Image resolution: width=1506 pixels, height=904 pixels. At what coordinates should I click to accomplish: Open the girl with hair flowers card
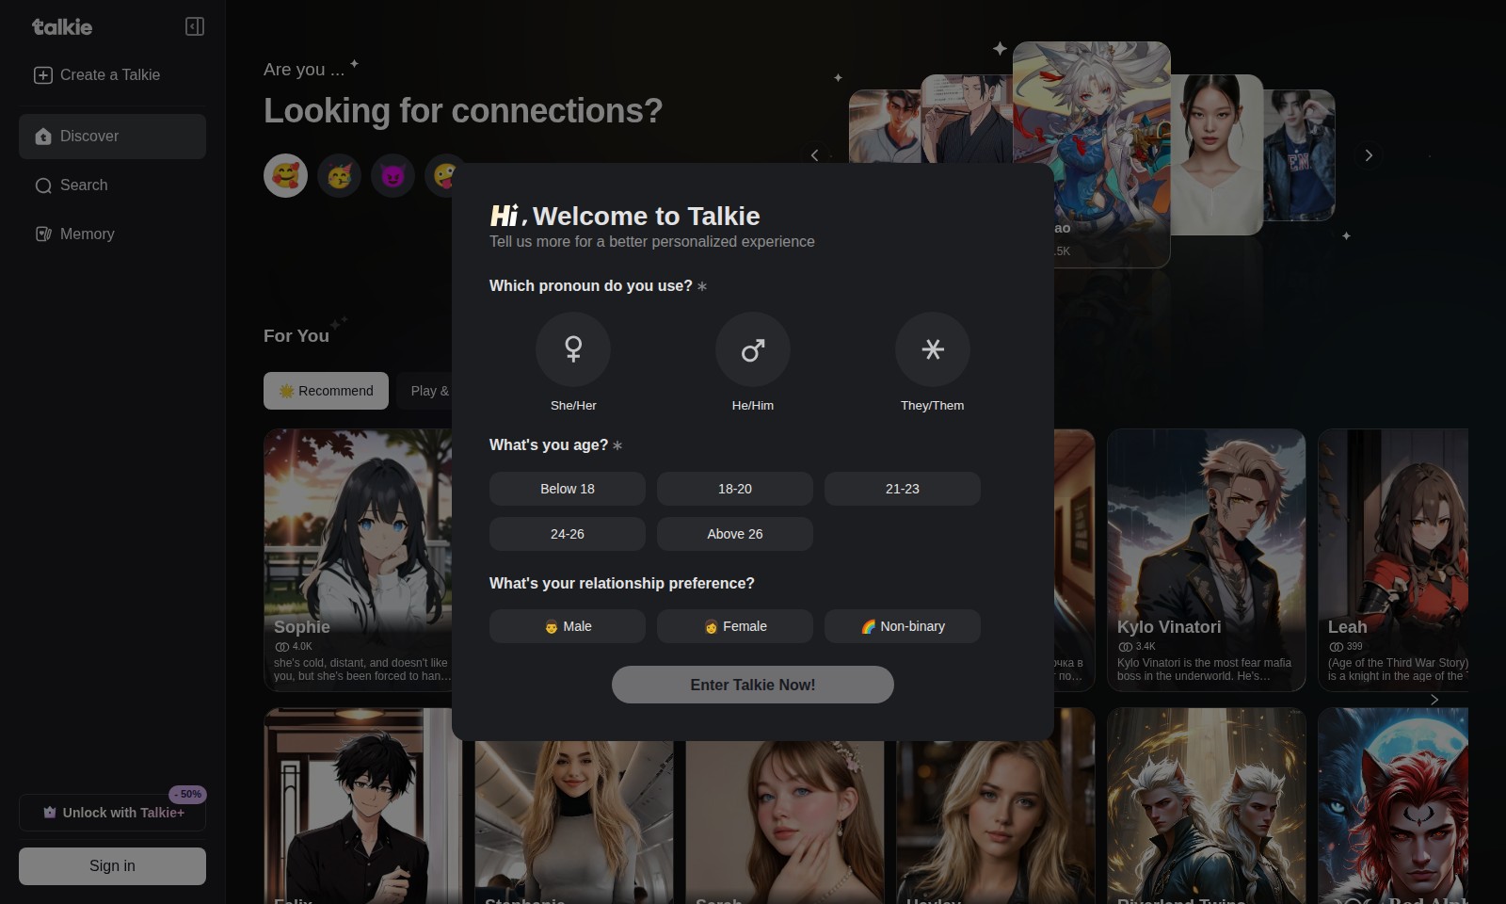(785, 821)
